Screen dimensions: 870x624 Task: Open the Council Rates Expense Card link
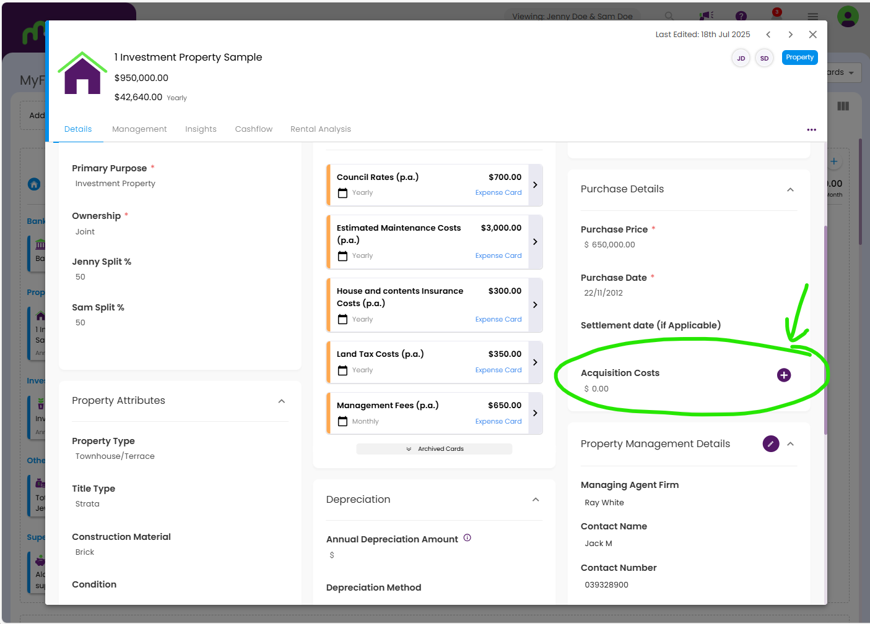pyautogui.click(x=498, y=193)
